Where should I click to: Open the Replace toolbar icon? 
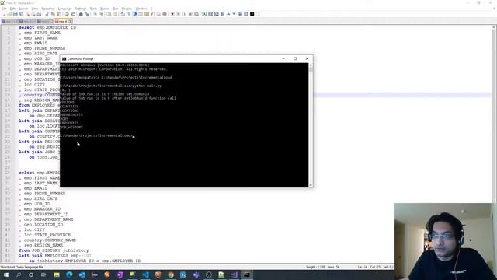click(x=87, y=14)
